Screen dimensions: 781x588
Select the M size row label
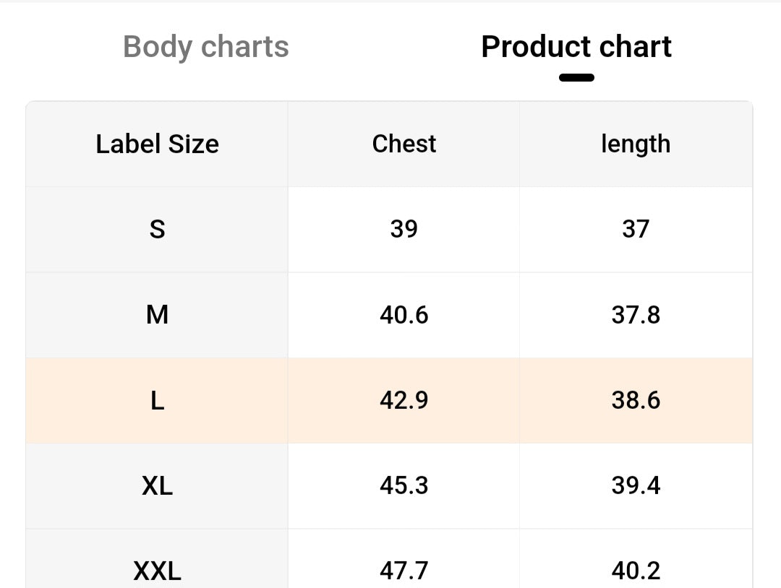coord(158,315)
